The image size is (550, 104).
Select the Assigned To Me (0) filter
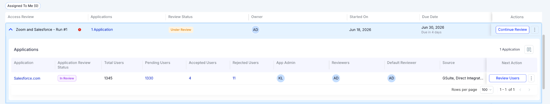pos(23,6)
